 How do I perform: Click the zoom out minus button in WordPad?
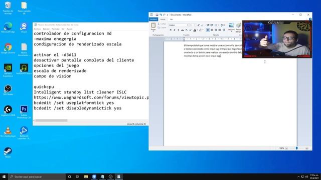pos(286,148)
